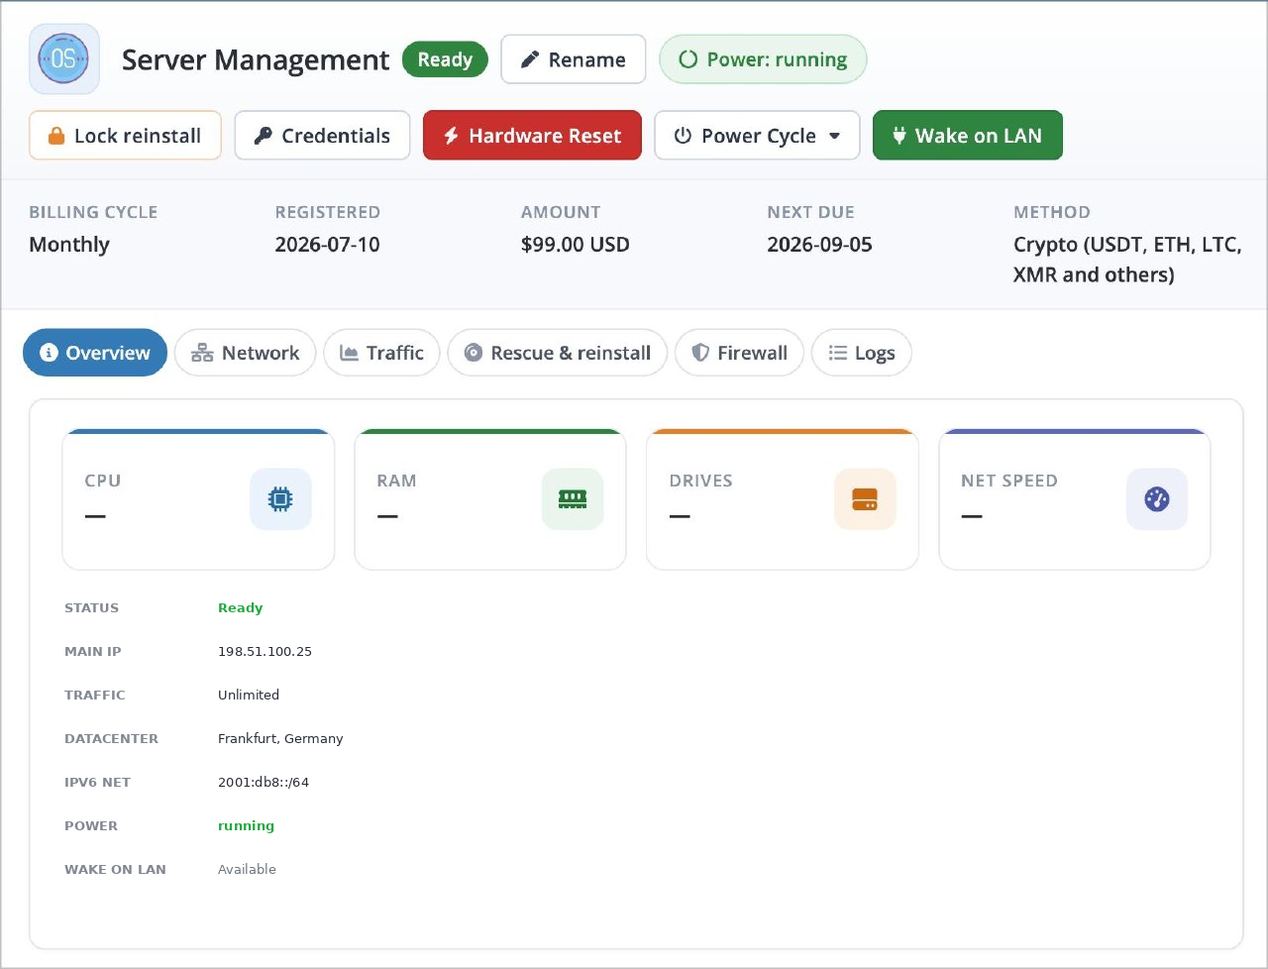Screen dimensions: 1268x969
Task: Click the RAM memory icon
Action: (x=573, y=499)
